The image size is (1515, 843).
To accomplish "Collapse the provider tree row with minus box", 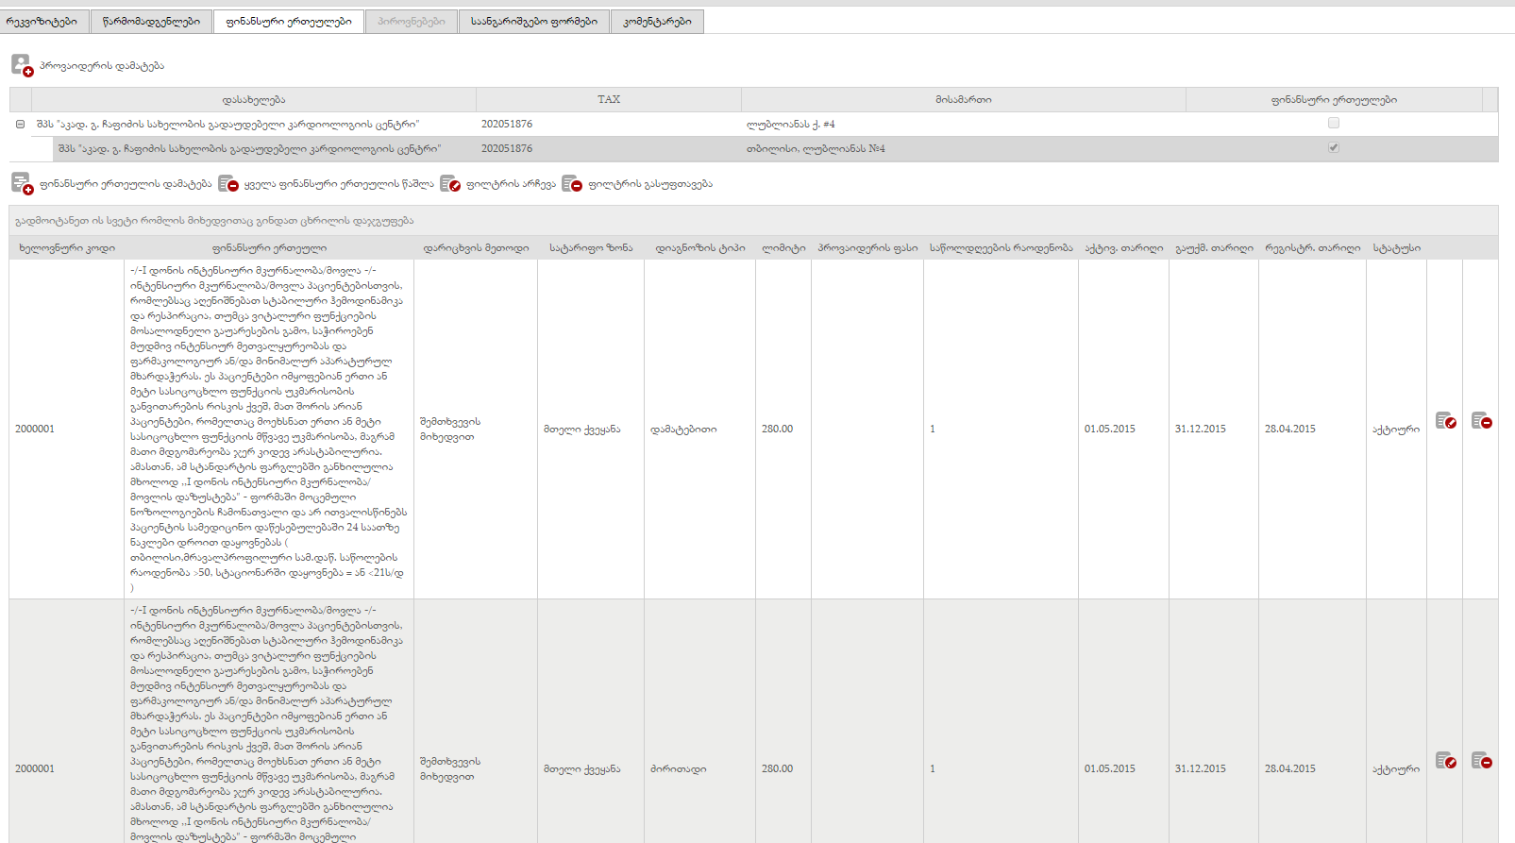I will coord(20,124).
